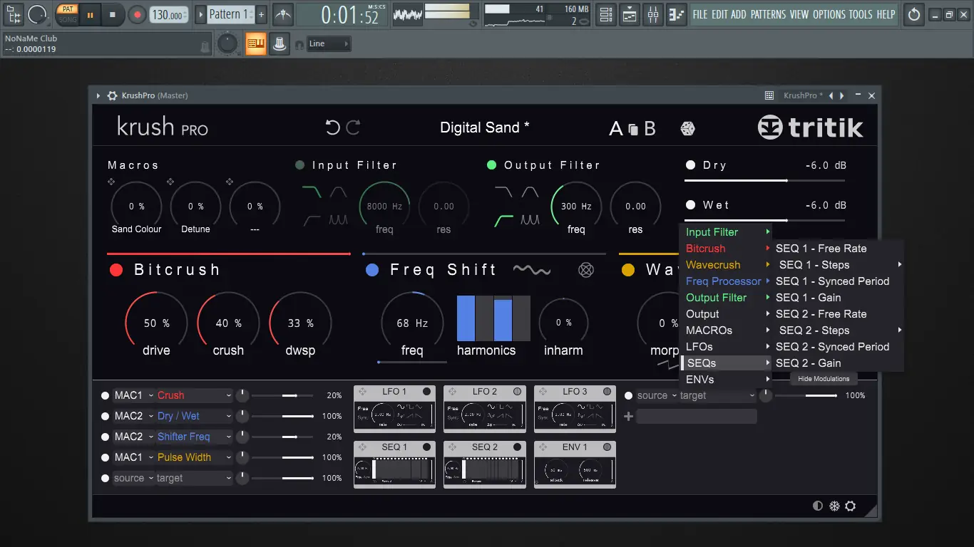Click the A state button

tap(615, 129)
